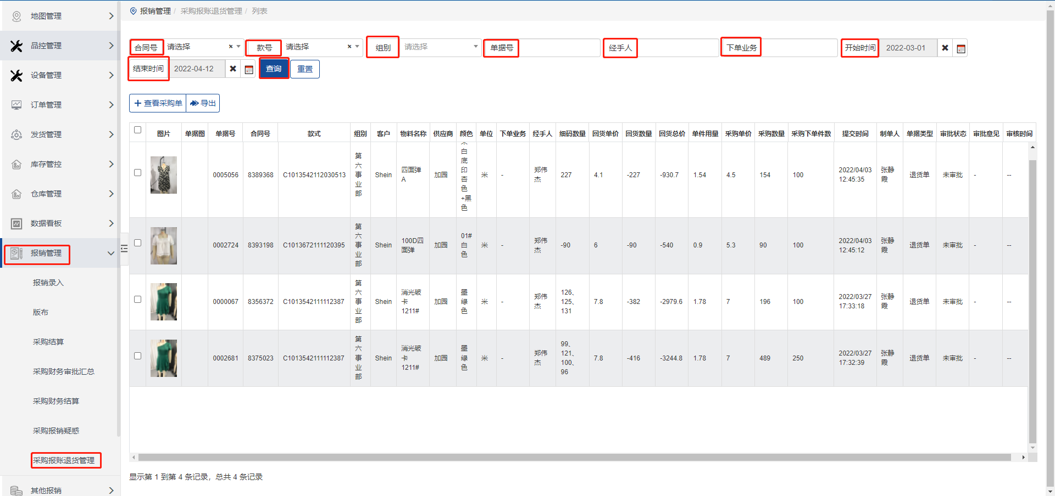Image resolution: width=1055 pixels, height=496 pixels.
Task: Collapse the 报销管理 menu section
Action: tap(110, 253)
